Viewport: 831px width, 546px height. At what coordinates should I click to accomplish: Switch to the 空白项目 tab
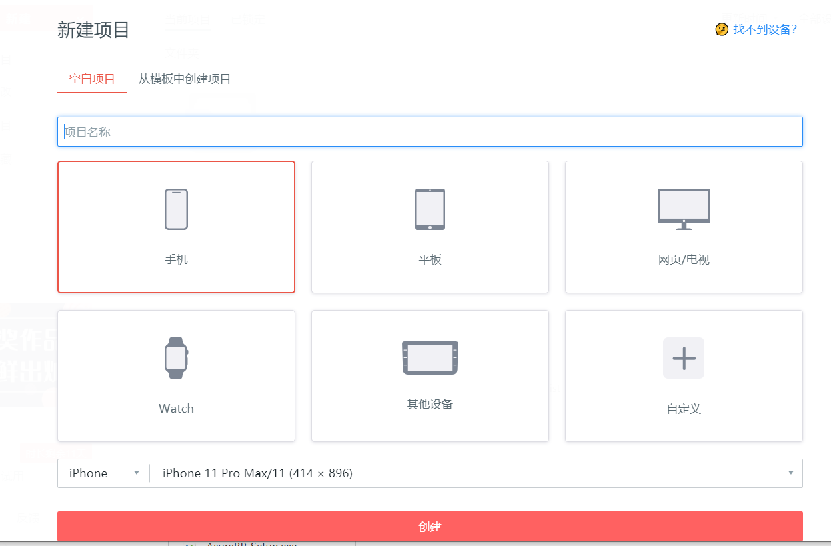[x=92, y=79]
